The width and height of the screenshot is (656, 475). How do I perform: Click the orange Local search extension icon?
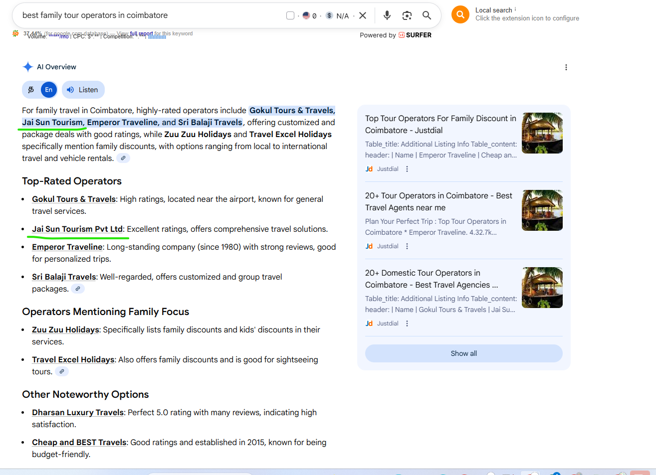point(460,14)
